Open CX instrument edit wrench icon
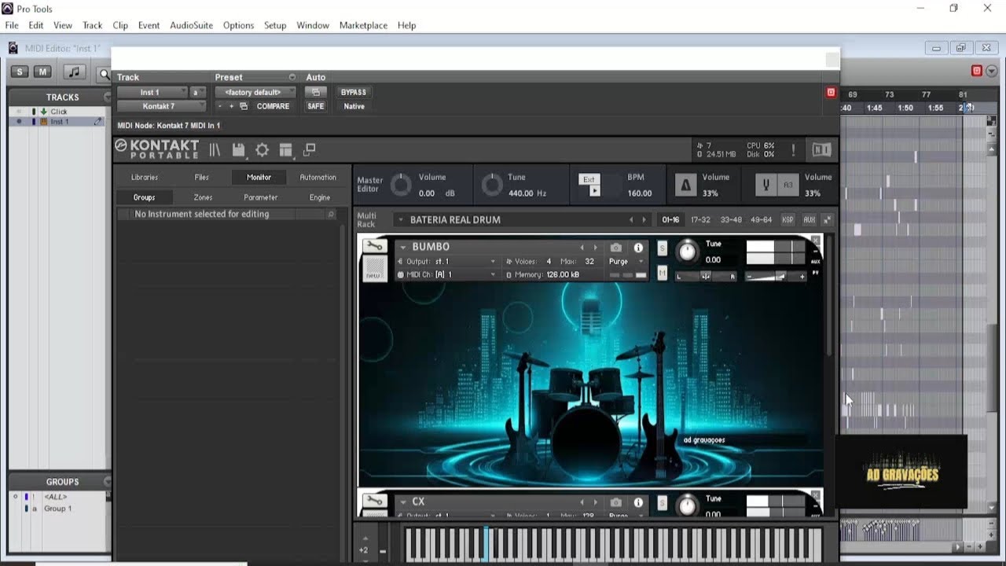 [374, 502]
